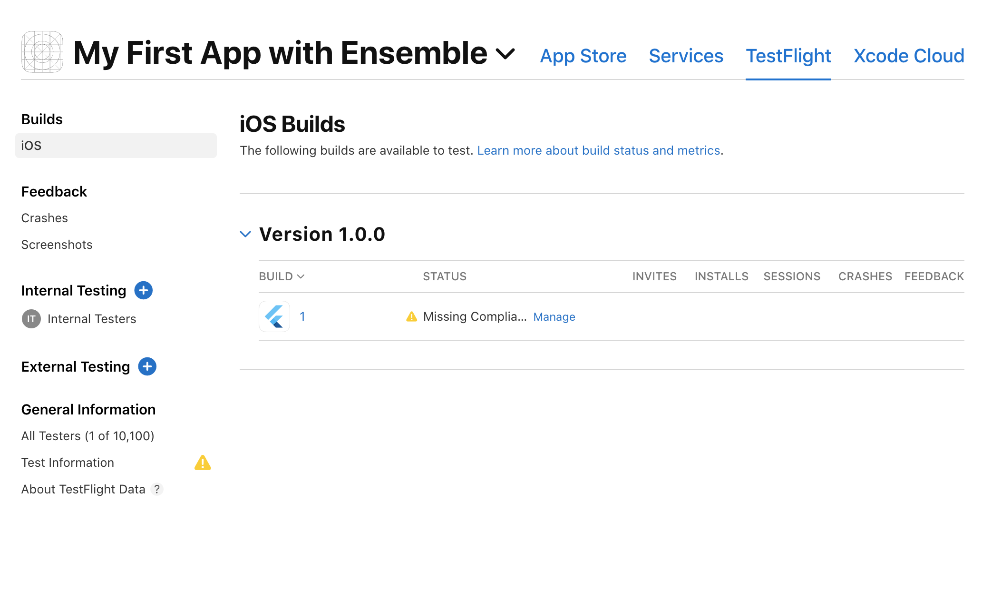Open the app switcher chevron beside app name
992x591 pixels.
click(505, 54)
